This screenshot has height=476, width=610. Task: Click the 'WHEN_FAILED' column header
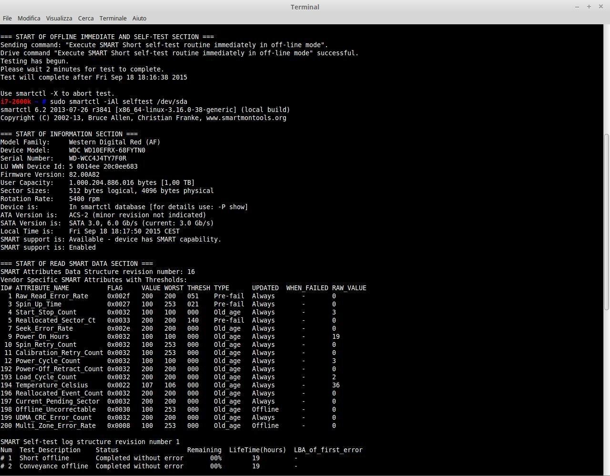click(x=307, y=288)
